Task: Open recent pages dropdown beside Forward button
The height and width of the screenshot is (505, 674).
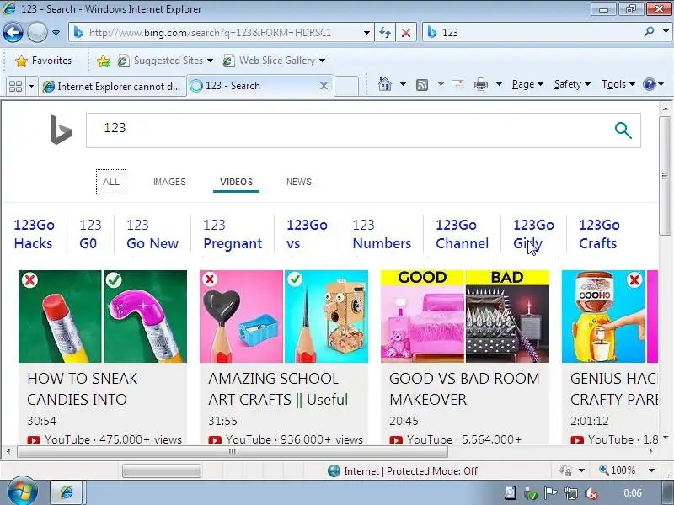Action: click(56, 33)
